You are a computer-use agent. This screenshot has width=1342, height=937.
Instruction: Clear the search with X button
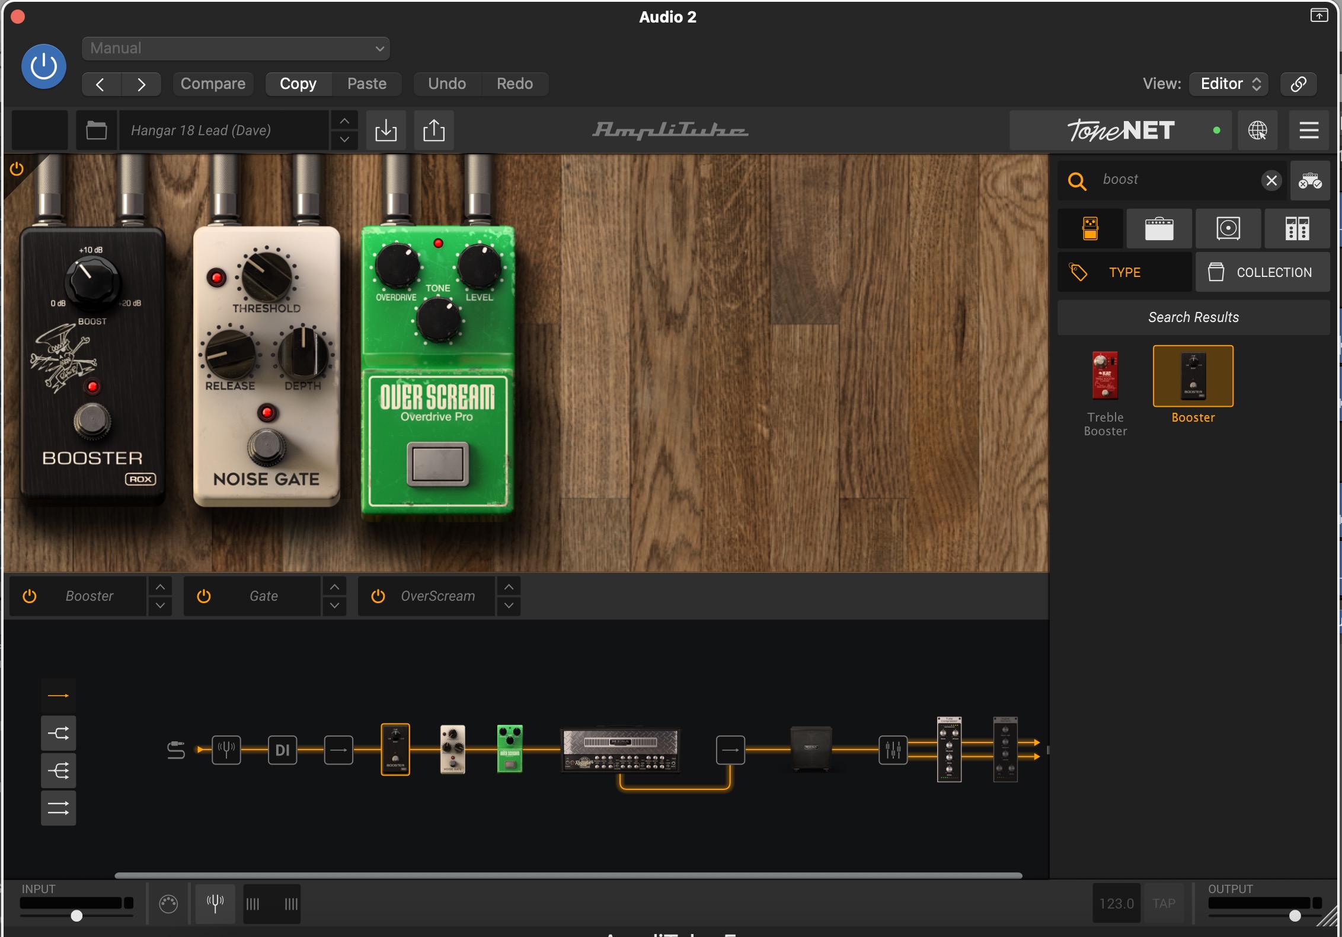pos(1271,180)
